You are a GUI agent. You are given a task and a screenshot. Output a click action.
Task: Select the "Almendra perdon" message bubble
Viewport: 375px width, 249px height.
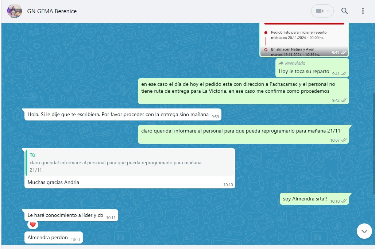click(x=48, y=238)
